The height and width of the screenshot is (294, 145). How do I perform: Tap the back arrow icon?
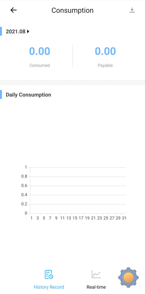tap(13, 10)
